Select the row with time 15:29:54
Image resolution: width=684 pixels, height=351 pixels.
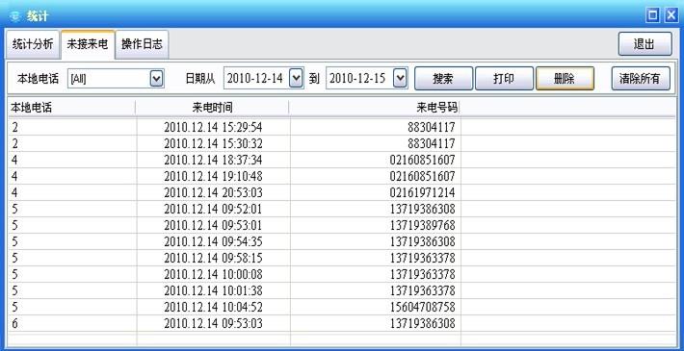click(x=342, y=127)
